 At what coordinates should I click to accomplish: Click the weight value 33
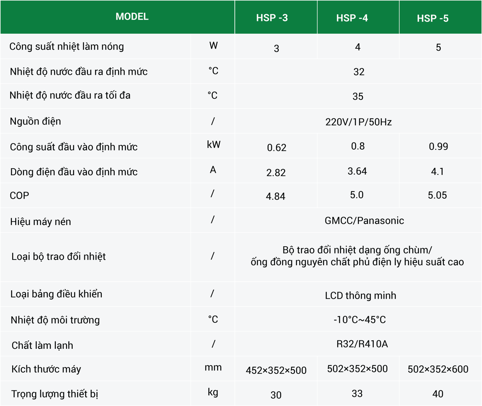pos(357,393)
